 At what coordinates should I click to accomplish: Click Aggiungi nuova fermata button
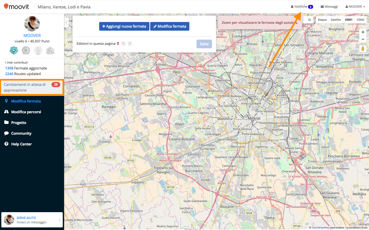point(124,26)
